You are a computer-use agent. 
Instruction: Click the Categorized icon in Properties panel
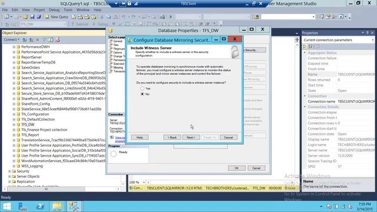(305, 47)
